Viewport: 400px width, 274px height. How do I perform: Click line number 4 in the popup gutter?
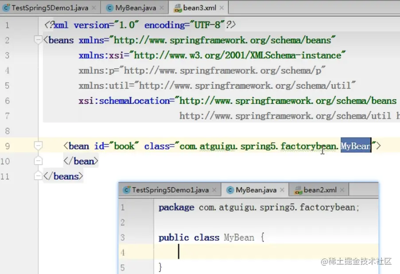(123, 253)
